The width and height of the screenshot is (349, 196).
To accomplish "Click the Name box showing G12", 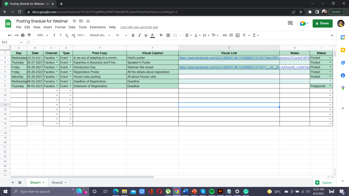I will (x=12, y=42).
